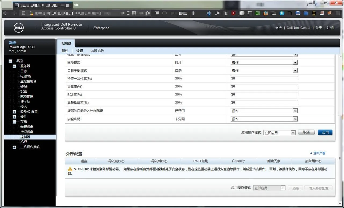Click the 导入前状态 column header
The image size is (344, 208).
click(x=116, y=161)
